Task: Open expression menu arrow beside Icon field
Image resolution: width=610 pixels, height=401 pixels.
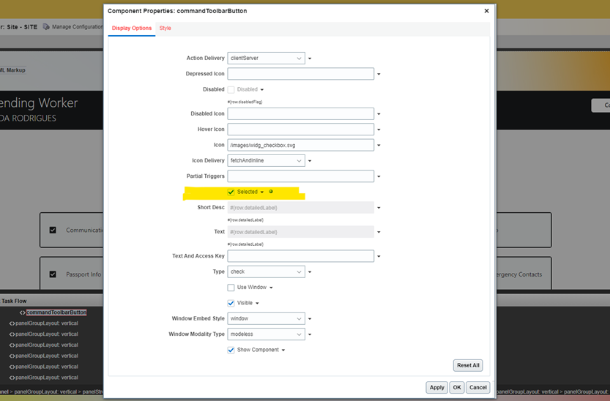Action: (379, 146)
